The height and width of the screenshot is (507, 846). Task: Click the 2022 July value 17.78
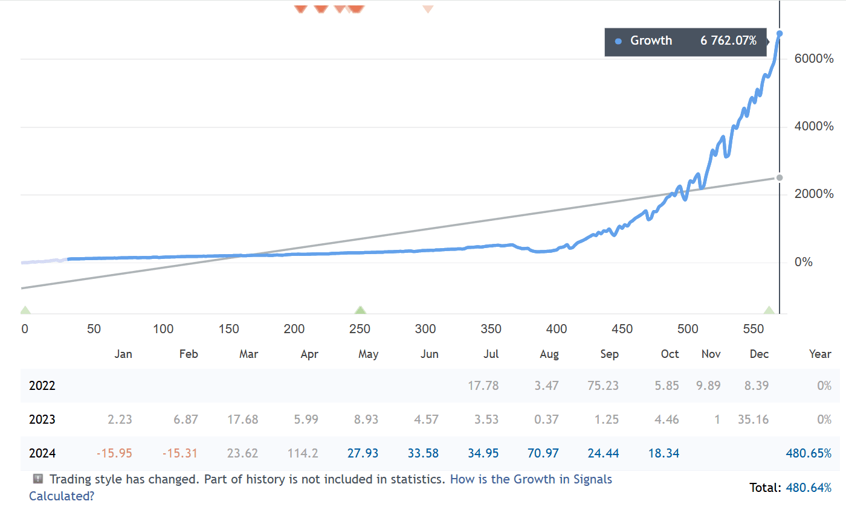click(483, 385)
